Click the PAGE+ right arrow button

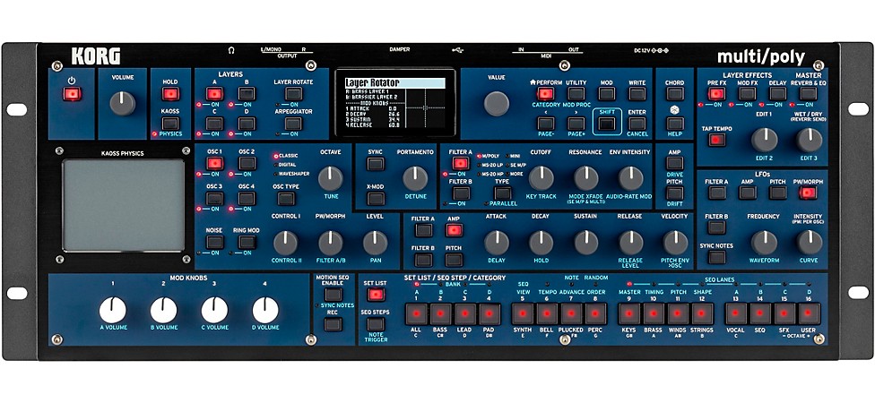[x=576, y=124]
